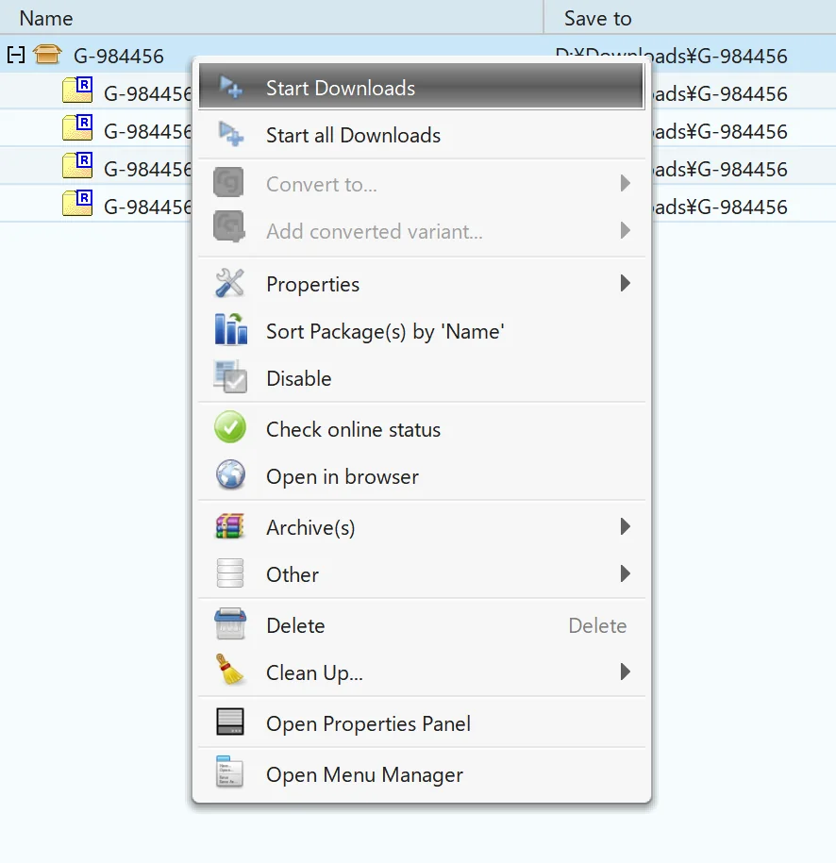Expand the Clean Up submenu arrow
Viewport: 836px width, 863px height.
[625, 672]
